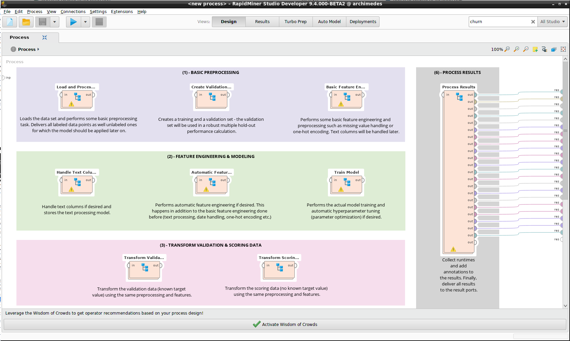Click the Process Results section heading

[457, 72]
